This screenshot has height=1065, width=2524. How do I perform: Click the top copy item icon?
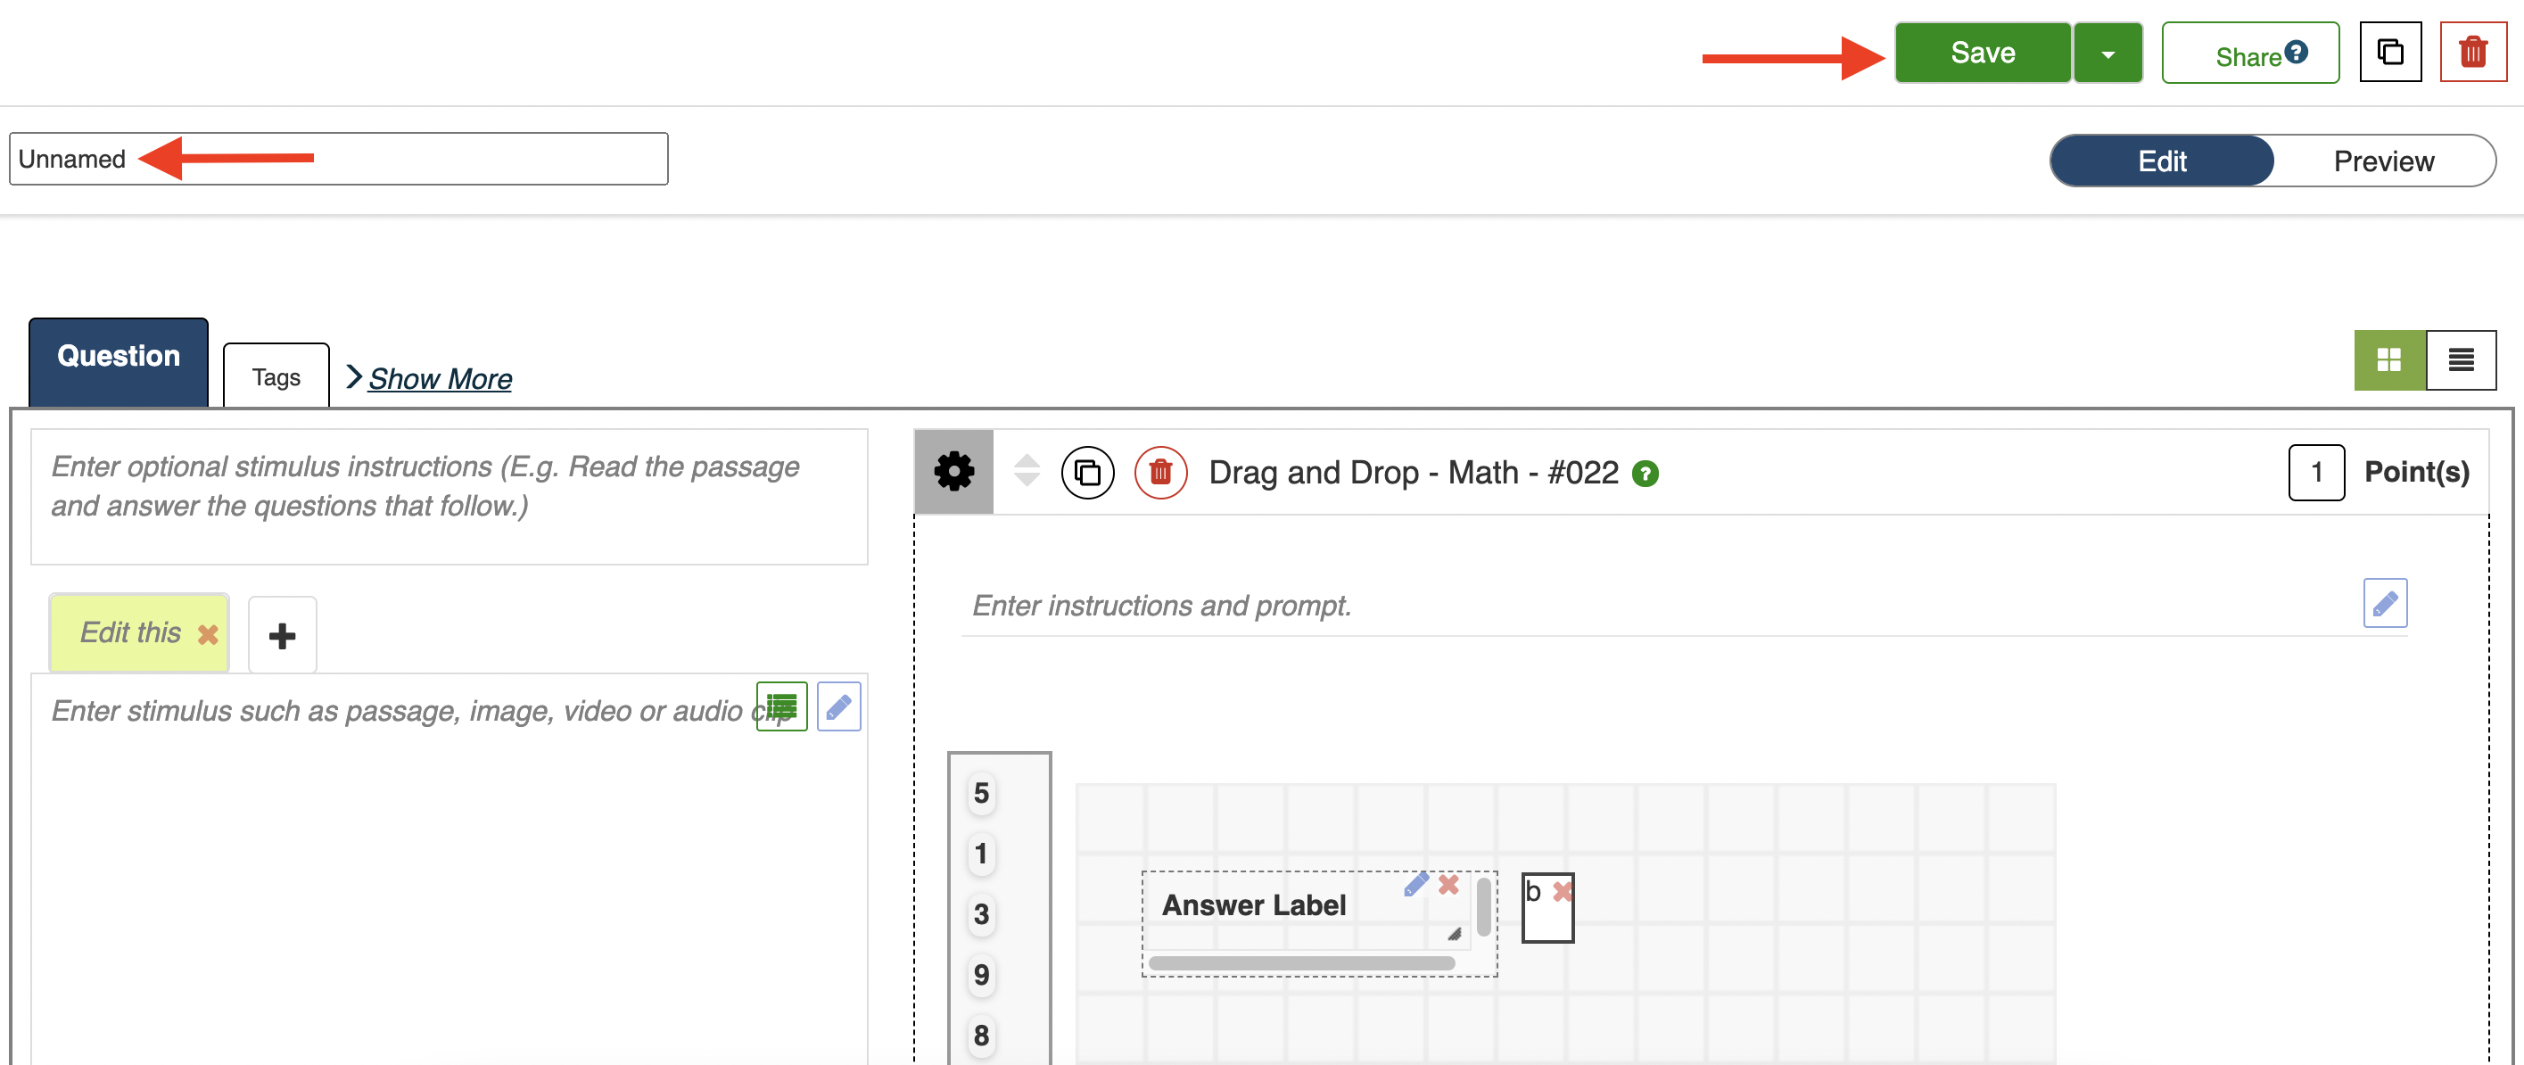tap(2389, 52)
